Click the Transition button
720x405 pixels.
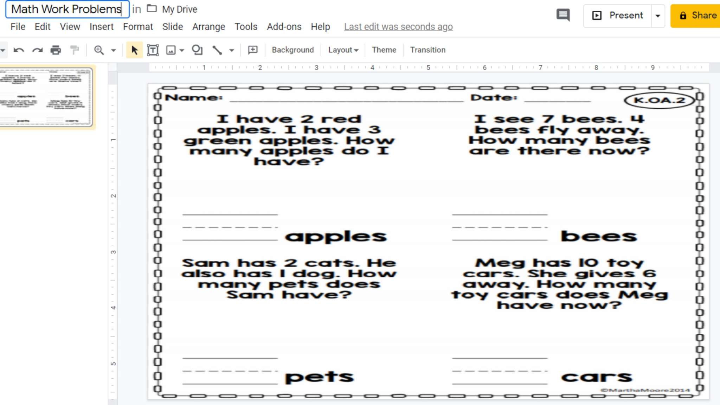pos(427,50)
